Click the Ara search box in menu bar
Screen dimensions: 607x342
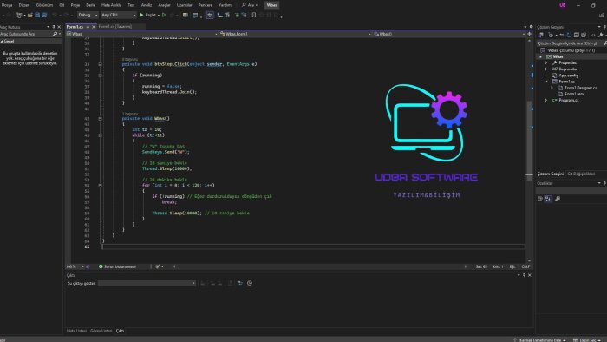click(x=250, y=5)
